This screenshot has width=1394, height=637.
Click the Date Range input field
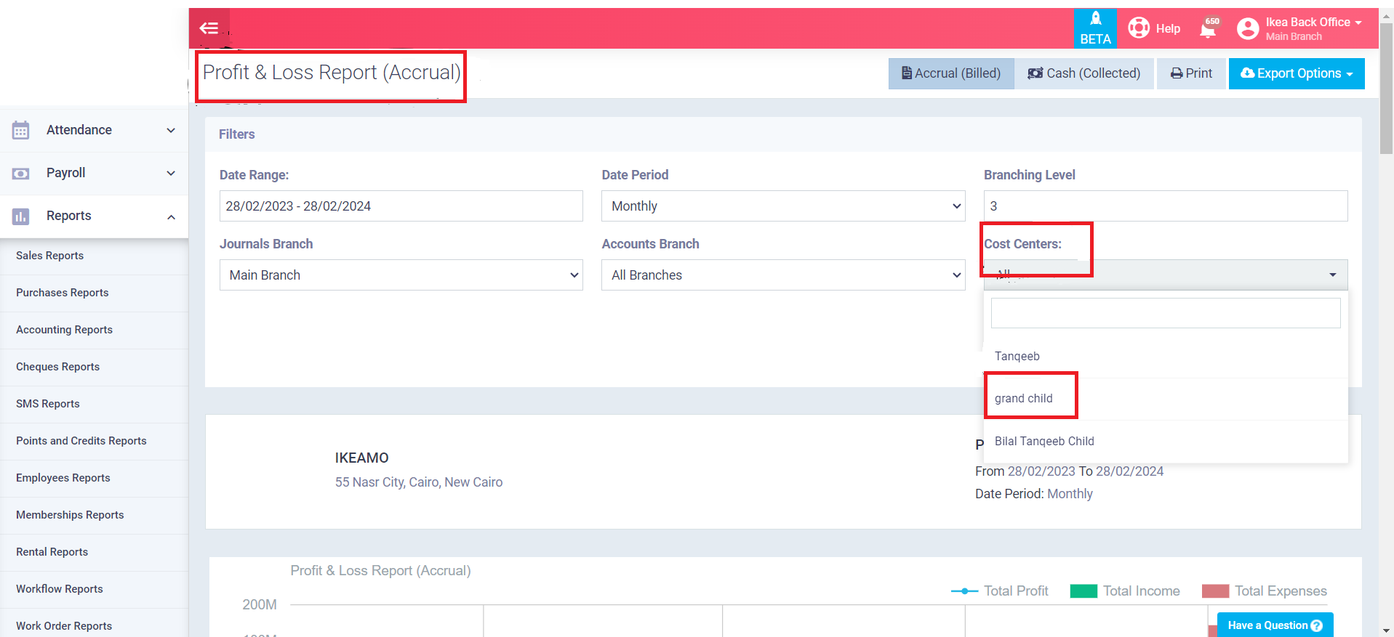point(401,206)
